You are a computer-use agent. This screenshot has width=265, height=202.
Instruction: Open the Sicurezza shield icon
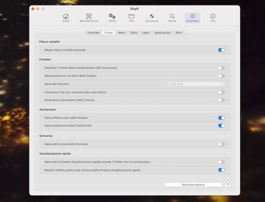pos(152,18)
